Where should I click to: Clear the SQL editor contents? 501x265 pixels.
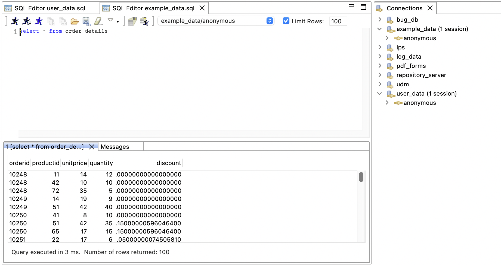pos(98,21)
